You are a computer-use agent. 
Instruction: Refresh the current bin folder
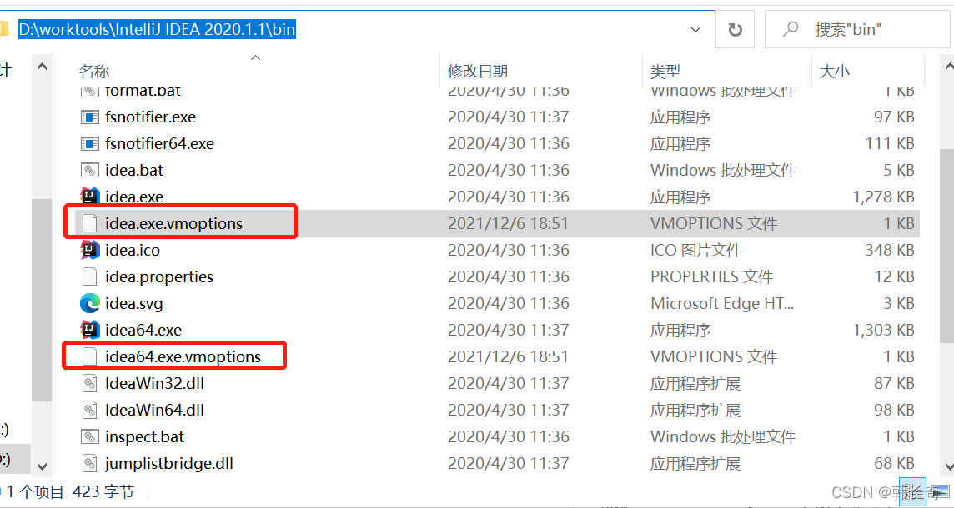736,29
